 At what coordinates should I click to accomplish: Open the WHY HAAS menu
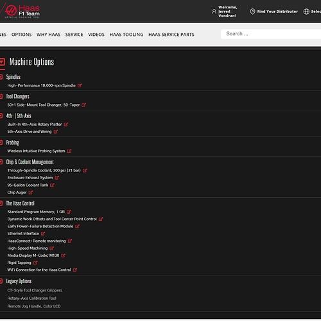click(x=48, y=35)
